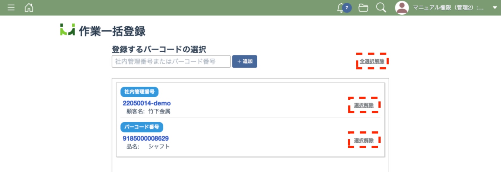Viewport: 501px width, 172px height.
Task: Click the 顧客名: 竹下金属 text
Action: (148, 111)
